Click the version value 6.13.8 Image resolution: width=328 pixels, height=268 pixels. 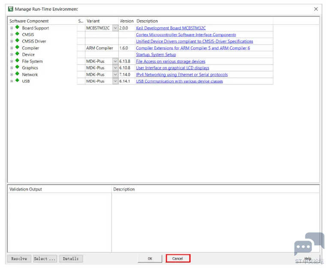pyautogui.click(x=125, y=61)
